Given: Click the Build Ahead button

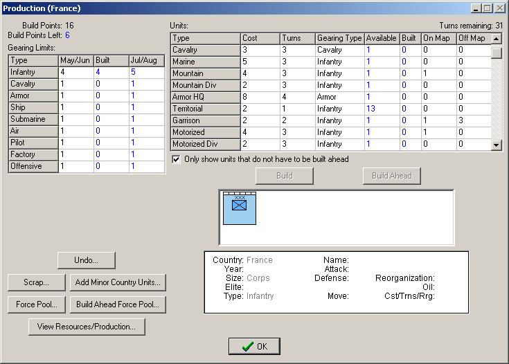Looking at the screenshot, I should (391, 176).
